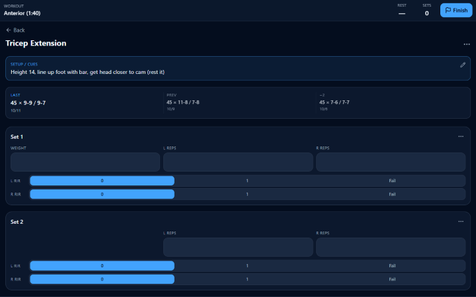This screenshot has height=297, width=476.
Task: Select 1 for Set 1 L RIR
Action: click(x=247, y=181)
